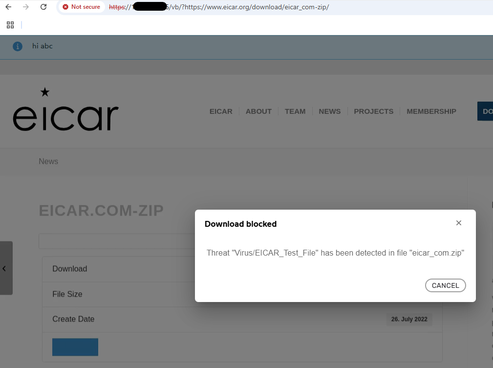Screen dimensions: 493x368
Task: Open the TEAM menu item
Action: (x=295, y=111)
